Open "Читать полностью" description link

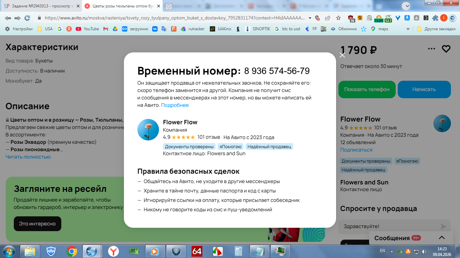point(28,157)
